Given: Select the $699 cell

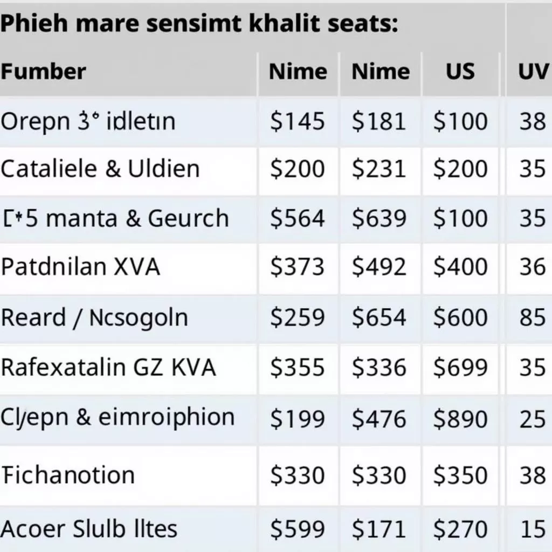Looking at the screenshot, I should [x=460, y=368].
